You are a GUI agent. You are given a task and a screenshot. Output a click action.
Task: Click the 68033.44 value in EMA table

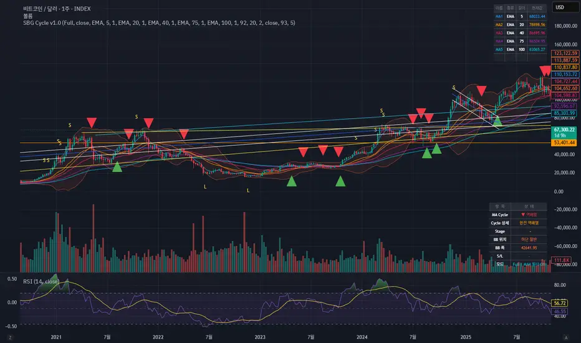537,16
